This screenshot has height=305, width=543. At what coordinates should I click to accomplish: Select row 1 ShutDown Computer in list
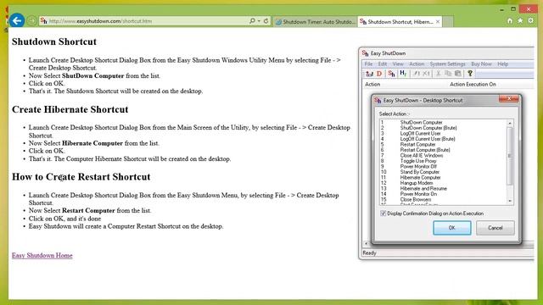click(x=444, y=122)
